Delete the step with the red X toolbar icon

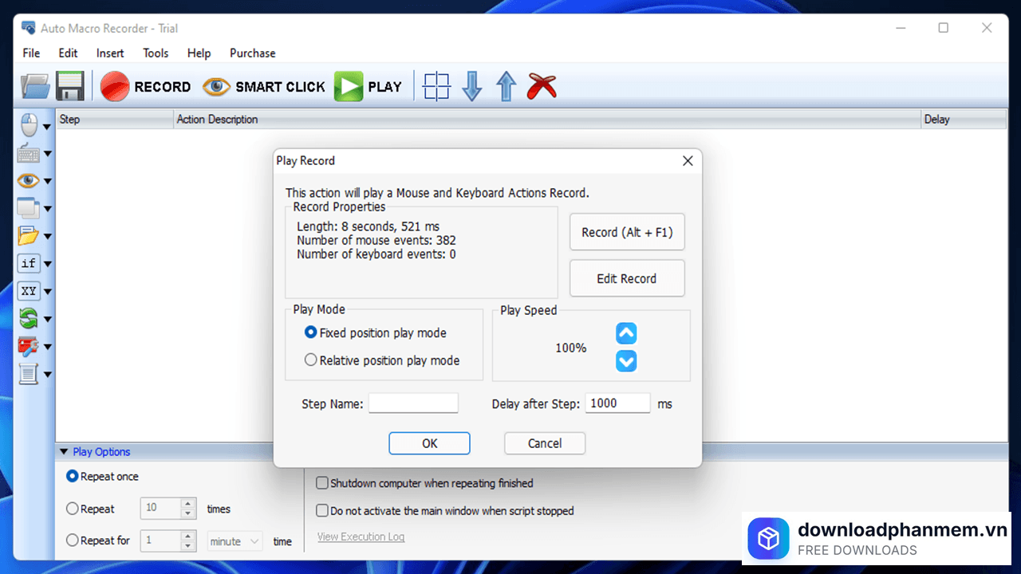click(x=542, y=86)
